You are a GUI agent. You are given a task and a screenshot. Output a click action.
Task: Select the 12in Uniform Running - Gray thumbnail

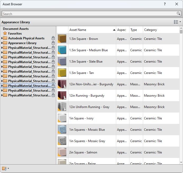[62, 107]
